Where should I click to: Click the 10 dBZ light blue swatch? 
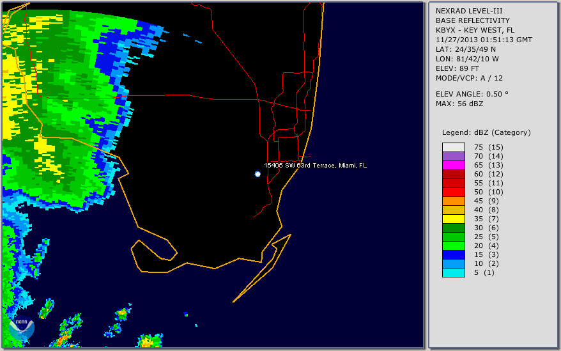pyautogui.click(x=453, y=263)
